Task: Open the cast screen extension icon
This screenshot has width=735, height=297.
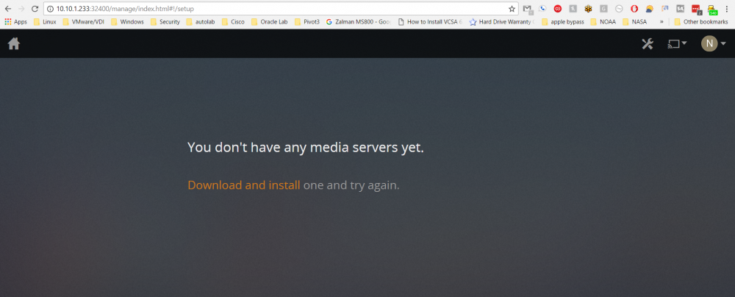Action: pos(664,8)
